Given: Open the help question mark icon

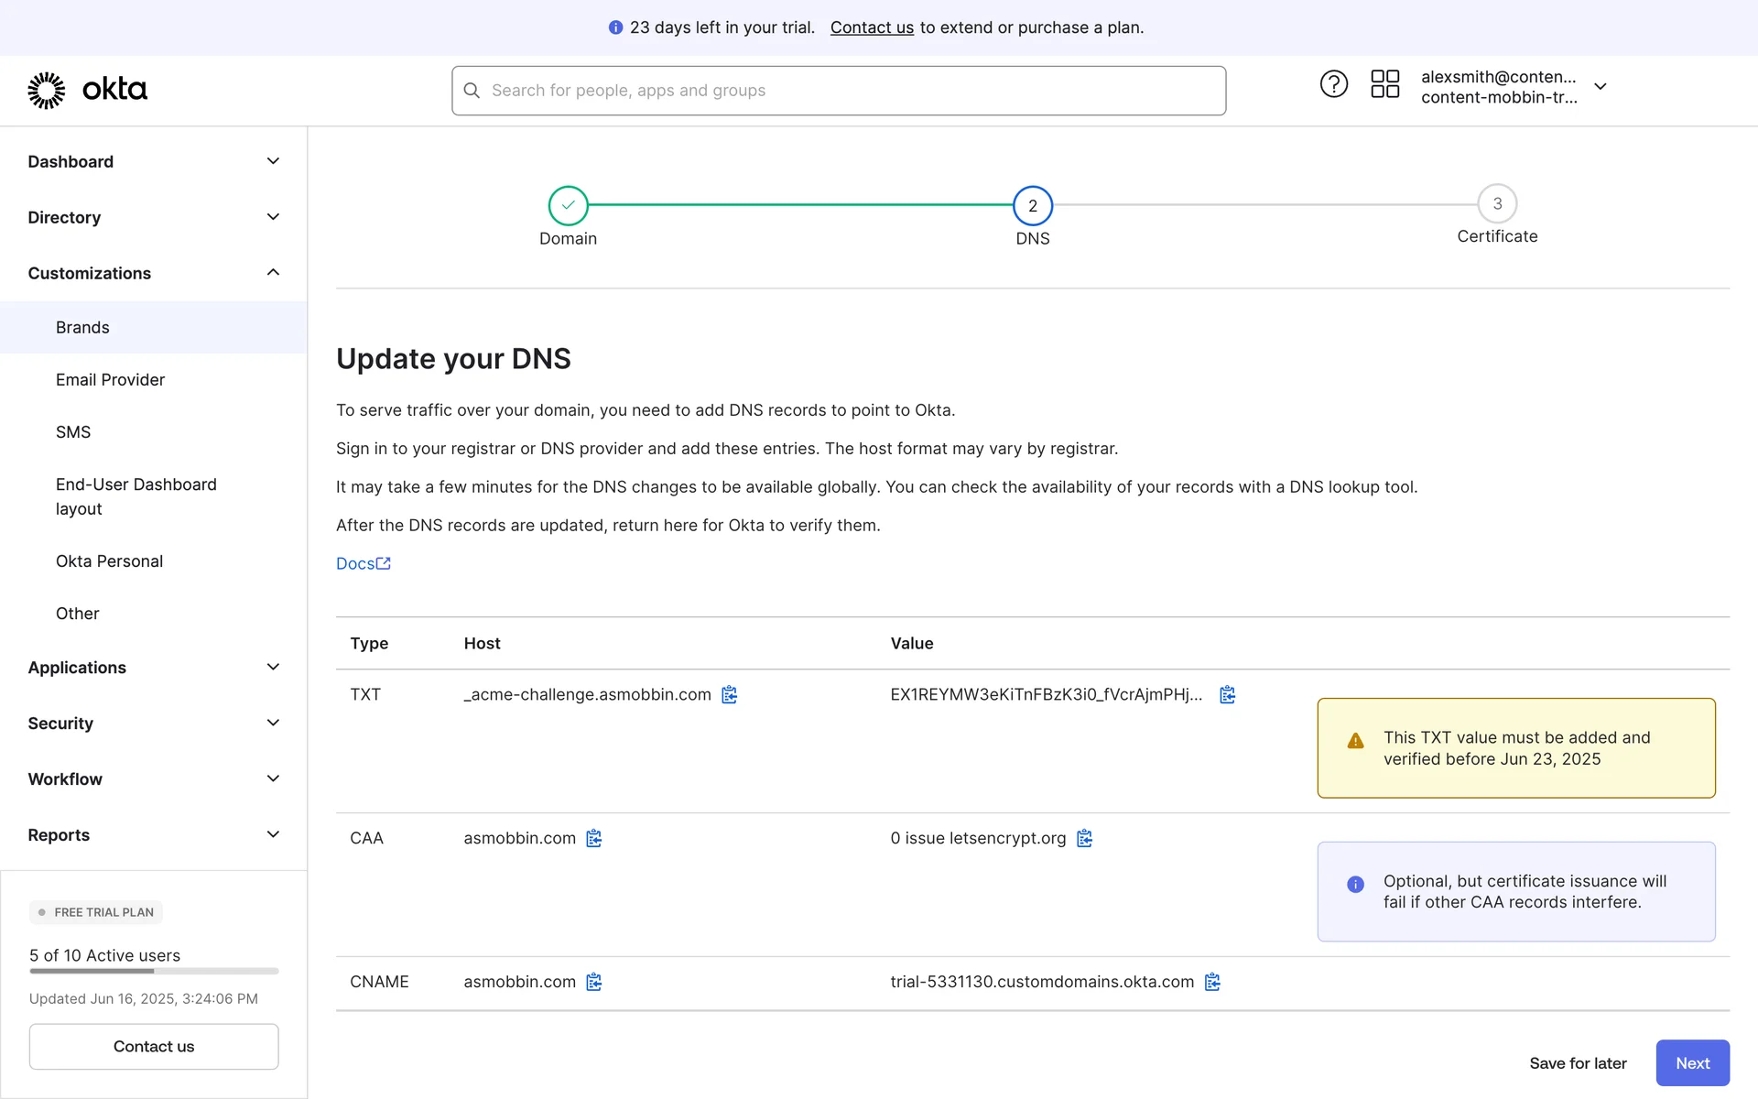Looking at the screenshot, I should point(1333,84).
